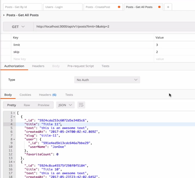Switch to the Posts - Get By Id tab
This screenshot has height=178, width=195.
coord(22,7)
